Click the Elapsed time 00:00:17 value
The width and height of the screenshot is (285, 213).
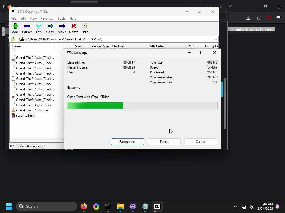[x=129, y=62]
